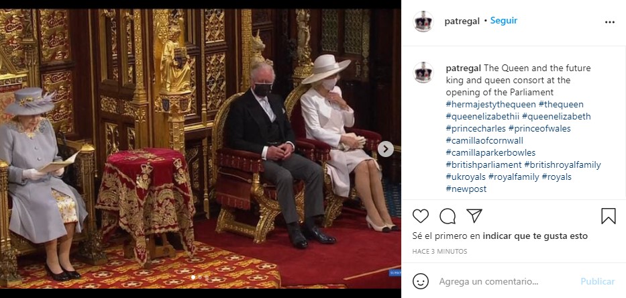Like the post with the heart icon
The height and width of the screenshot is (298, 626).
tap(421, 216)
